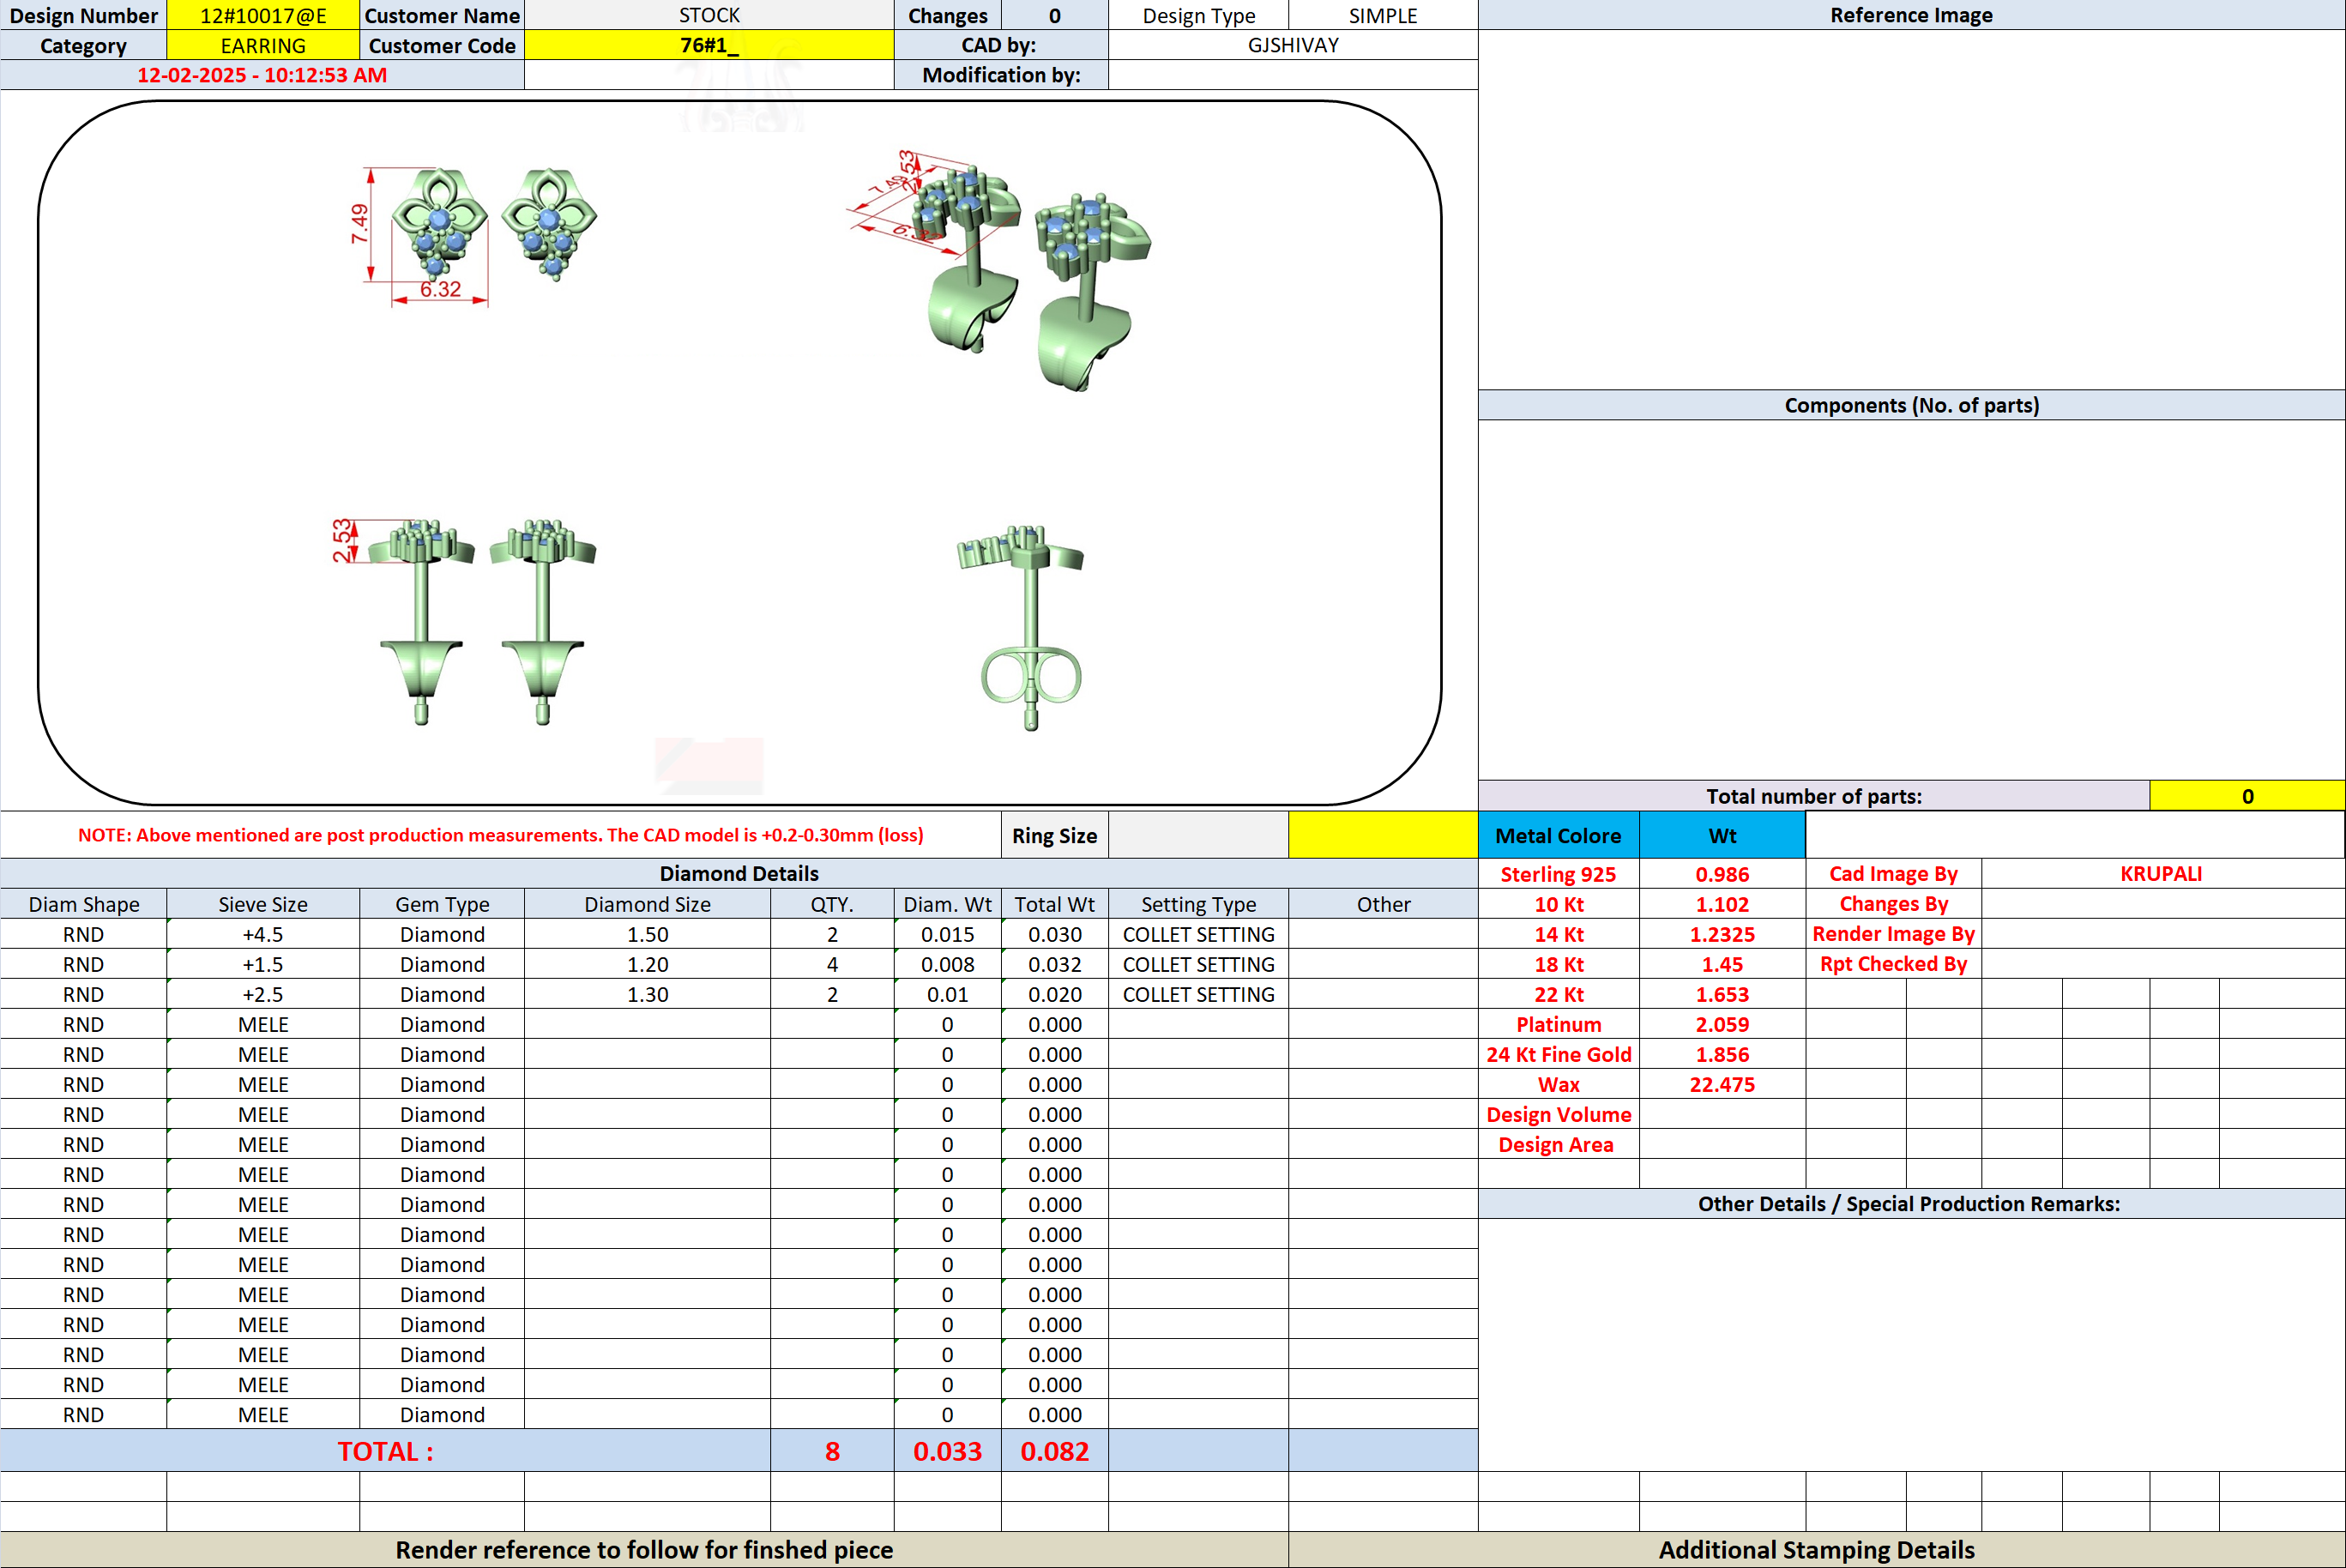Select the Platinum weight 2.059

click(1722, 1024)
